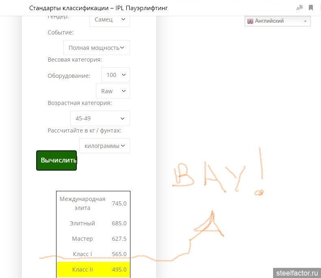
Task: Click the bookmark icon in header
Action: (311, 8)
